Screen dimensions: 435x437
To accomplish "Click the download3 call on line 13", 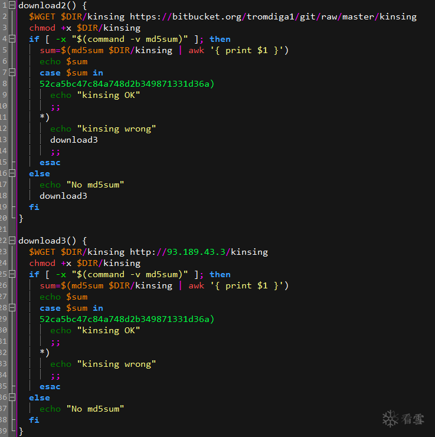I will click(74, 140).
